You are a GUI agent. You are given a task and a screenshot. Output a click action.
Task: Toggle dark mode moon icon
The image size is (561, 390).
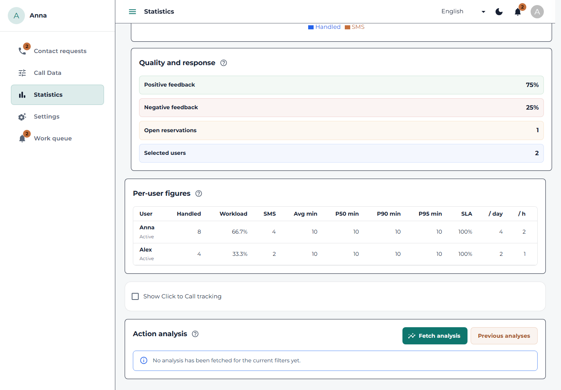(x=499, y=12)
